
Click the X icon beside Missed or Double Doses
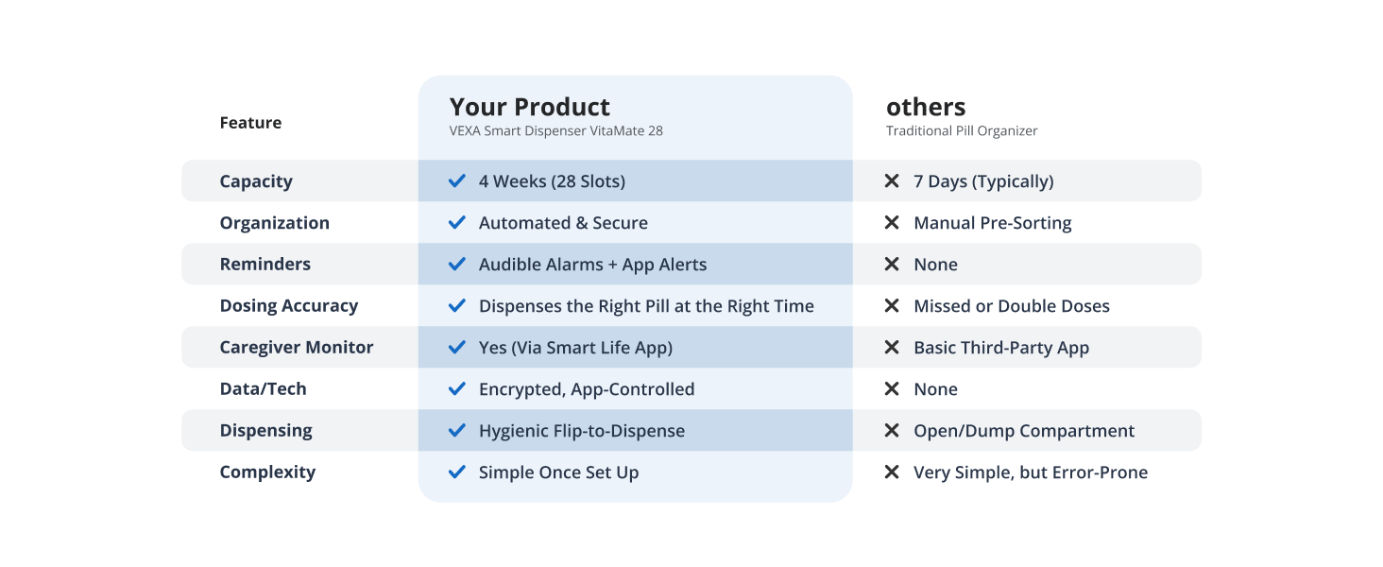click(x=892, y=306)
